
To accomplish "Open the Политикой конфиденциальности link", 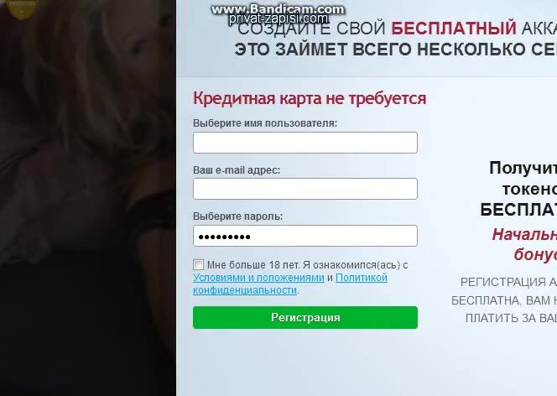I will (x=290, y=284).
